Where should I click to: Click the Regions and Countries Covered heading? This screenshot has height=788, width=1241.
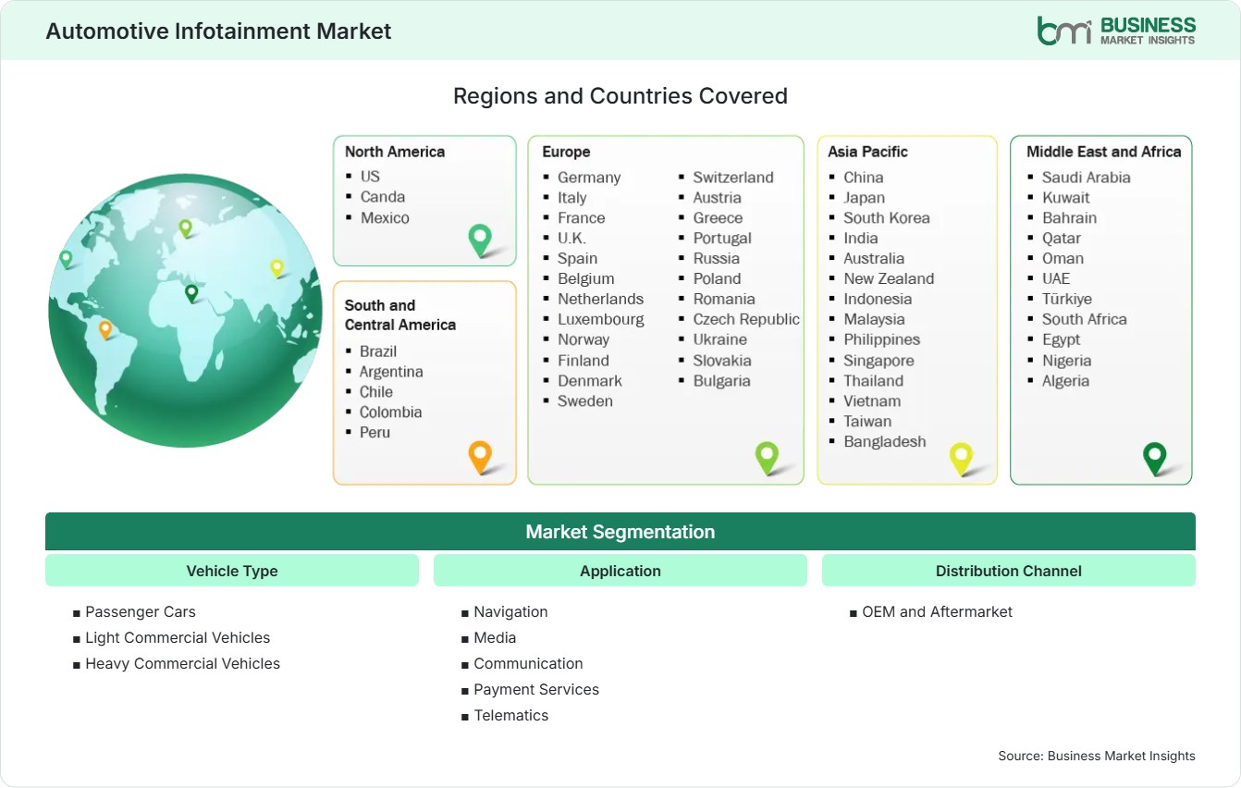620,96
